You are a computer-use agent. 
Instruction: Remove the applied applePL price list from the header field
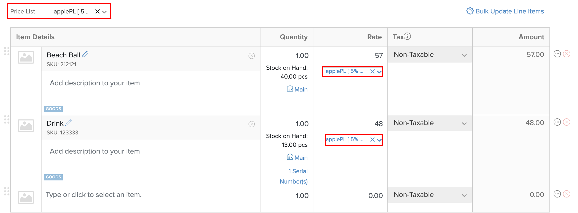tap(97, 11)
